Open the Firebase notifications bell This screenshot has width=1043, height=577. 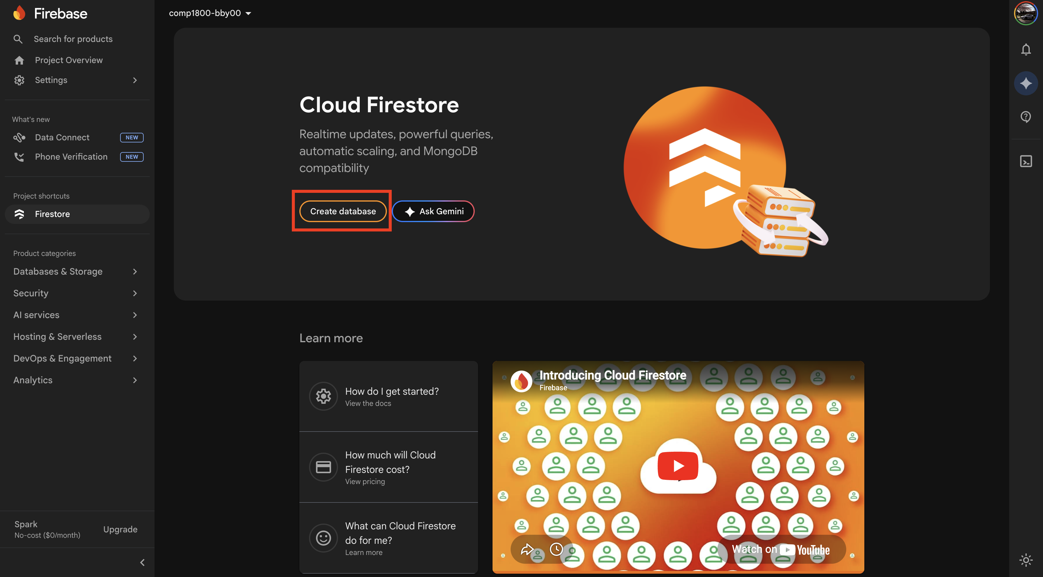(1025, 49)
